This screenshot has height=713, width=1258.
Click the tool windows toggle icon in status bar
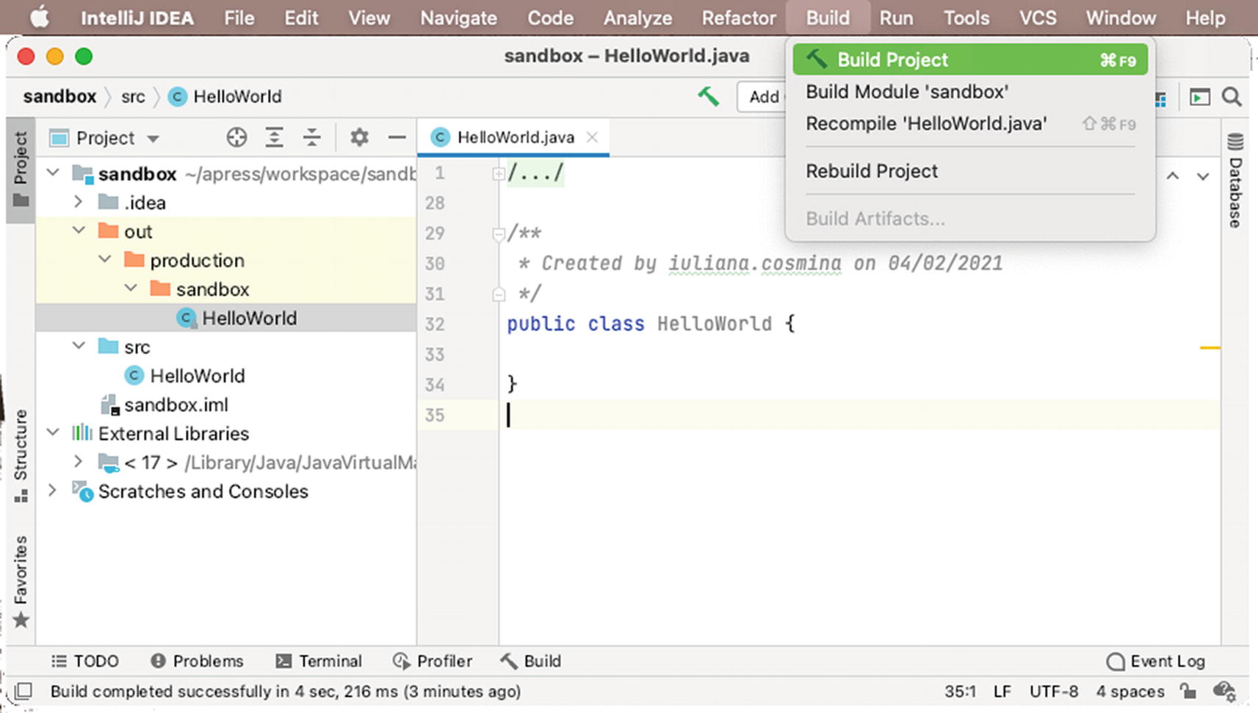click(x=24, y=691)
